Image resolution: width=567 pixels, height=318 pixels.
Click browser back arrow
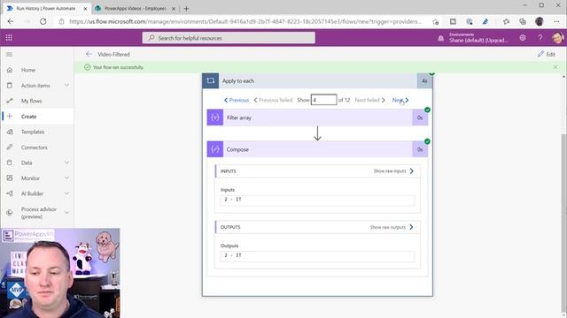coord(11,21)
